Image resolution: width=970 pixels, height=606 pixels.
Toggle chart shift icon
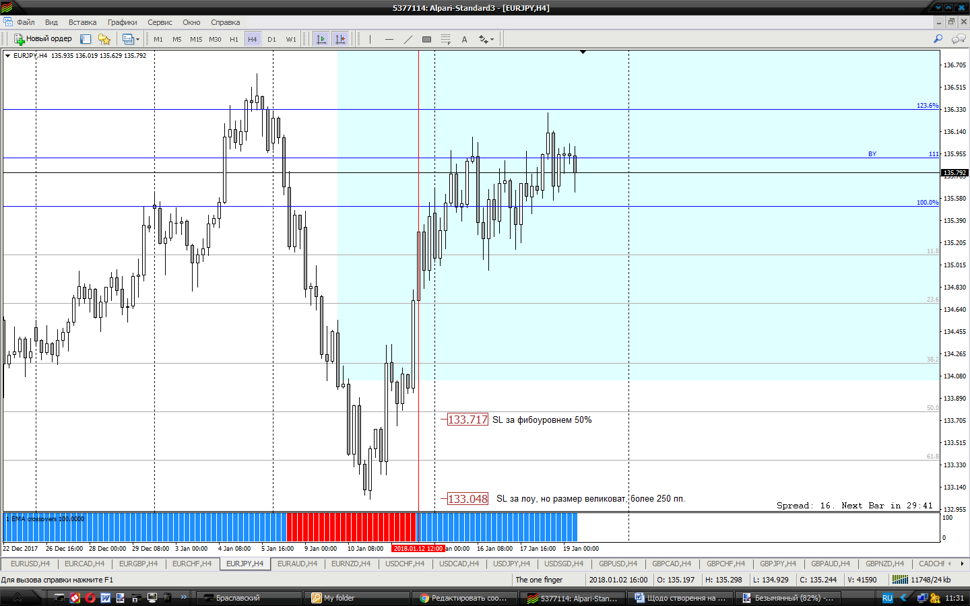(340, 39)
